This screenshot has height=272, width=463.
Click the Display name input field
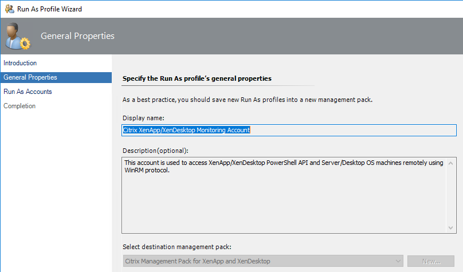click(289, 130)
